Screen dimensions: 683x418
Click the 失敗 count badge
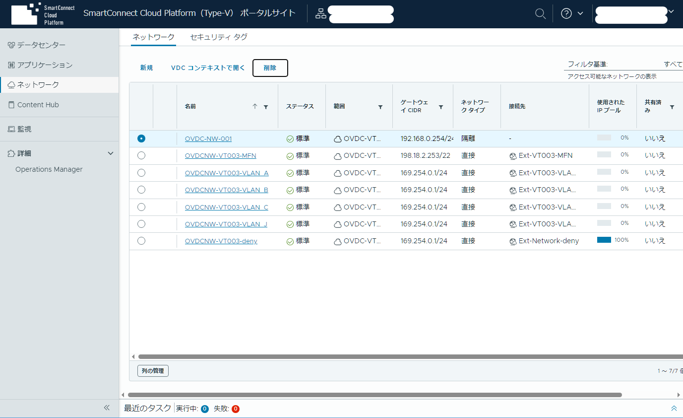click(x=236, y=409)
